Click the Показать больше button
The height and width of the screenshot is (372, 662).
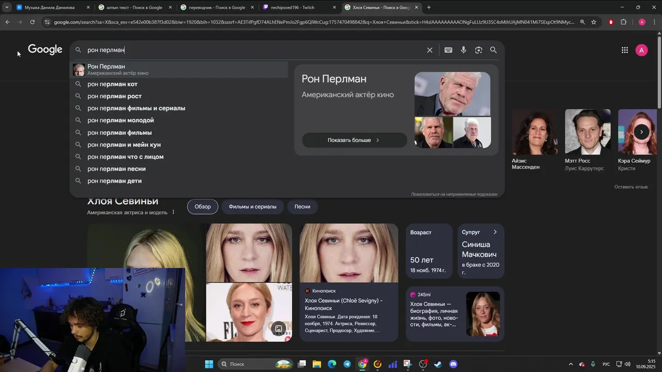click(354, 140)
